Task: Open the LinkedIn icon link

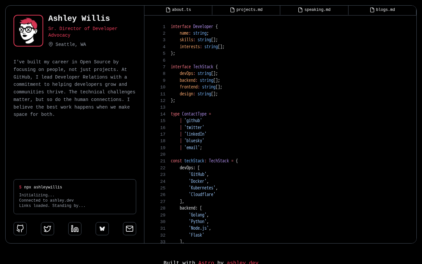Action: click(x=75, y=229)
